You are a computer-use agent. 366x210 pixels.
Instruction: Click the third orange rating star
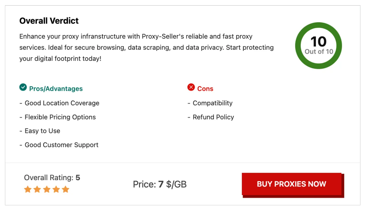(47, 190)
